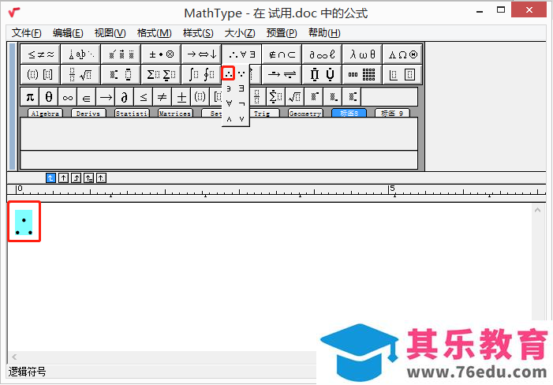Open the 文件(F) menu
Image resolution: width=553 pixels, height=385 pixels.
pyautogui.click(x=27, y=33)
